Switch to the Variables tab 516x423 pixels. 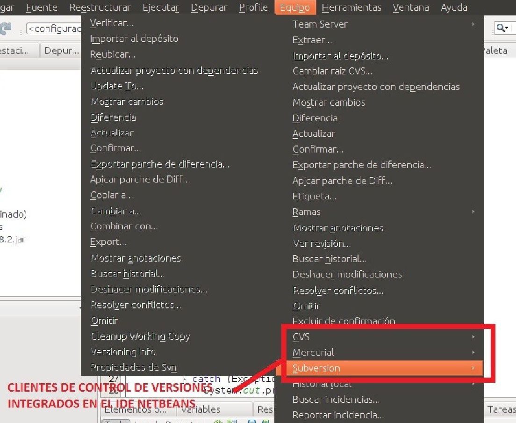coord(201,409)
